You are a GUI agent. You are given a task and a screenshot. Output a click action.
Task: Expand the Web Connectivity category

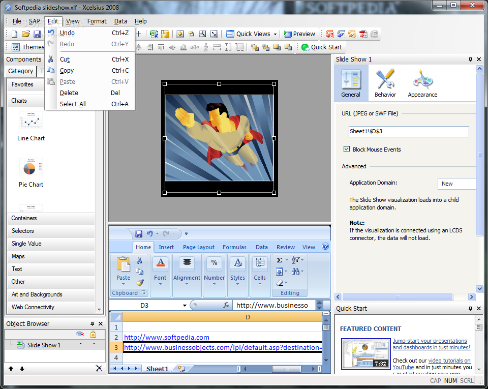coord(51,307)
